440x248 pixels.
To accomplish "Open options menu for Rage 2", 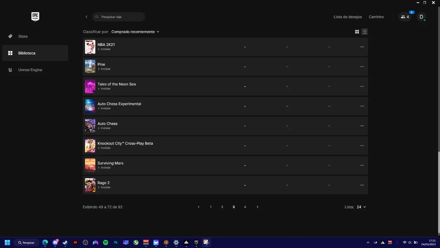I will pyautogui.click(x=362, y=185).
